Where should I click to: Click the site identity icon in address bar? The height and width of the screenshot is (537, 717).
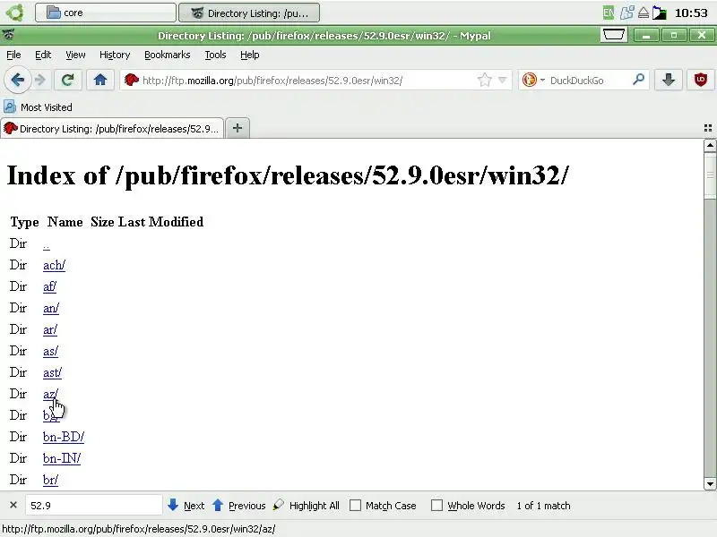pos(131,81)
